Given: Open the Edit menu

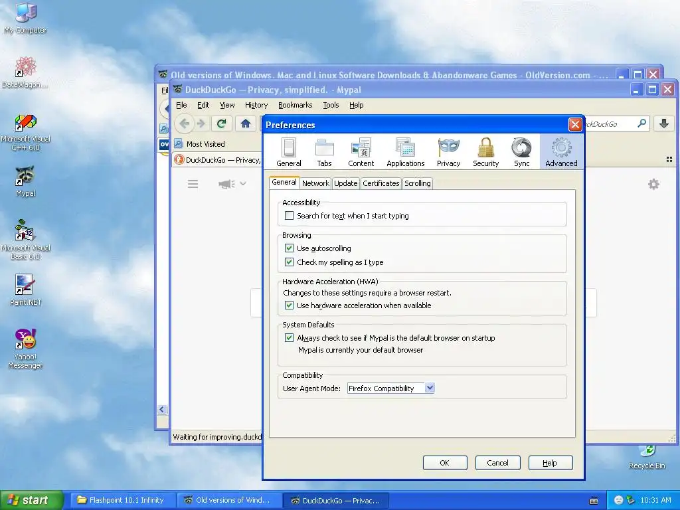Looking at the screenshot, I should (203, 105).
